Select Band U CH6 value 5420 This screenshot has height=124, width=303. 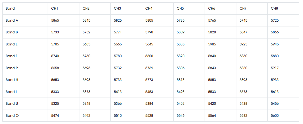212,103
